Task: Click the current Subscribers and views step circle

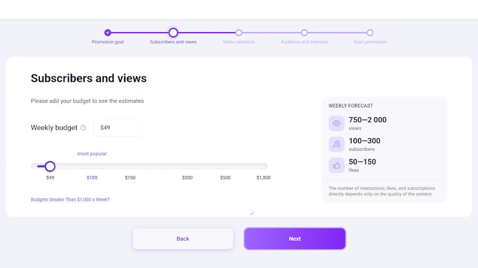Action: pos(173,32)
